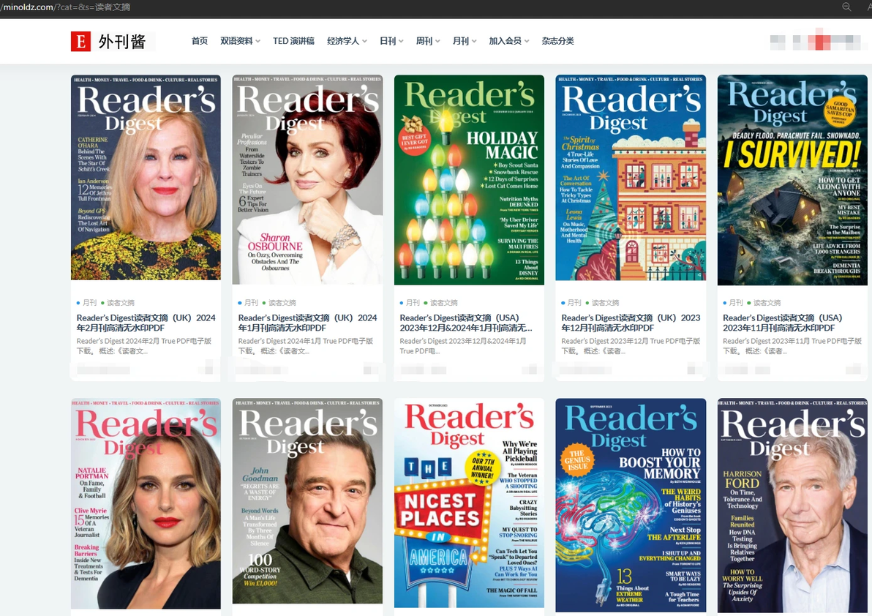This screenshot has height=616, width=872.
Task: Open the I Survived cover thumbnail
Action: click(x=792, y=180)
